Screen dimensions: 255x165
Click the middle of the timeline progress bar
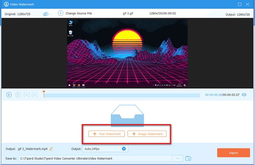click(x=122, y=95)
